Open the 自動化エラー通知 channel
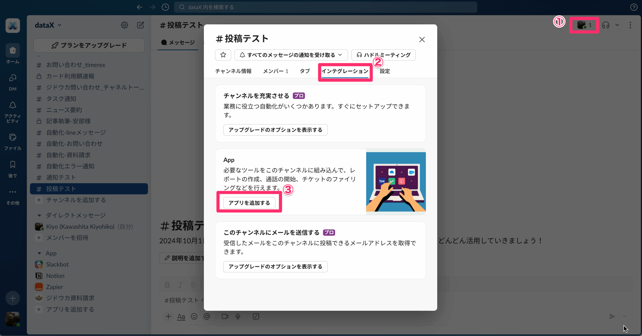Image resolution: width=642 pixels, height=336 pixels. coord(89,166)
